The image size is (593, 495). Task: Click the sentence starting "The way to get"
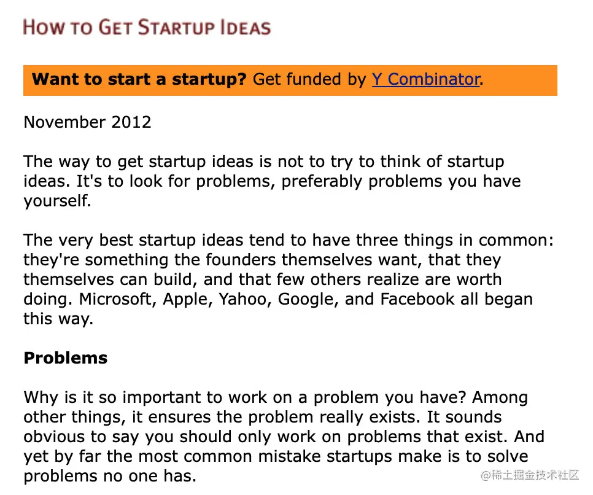(x=263, y=171)
